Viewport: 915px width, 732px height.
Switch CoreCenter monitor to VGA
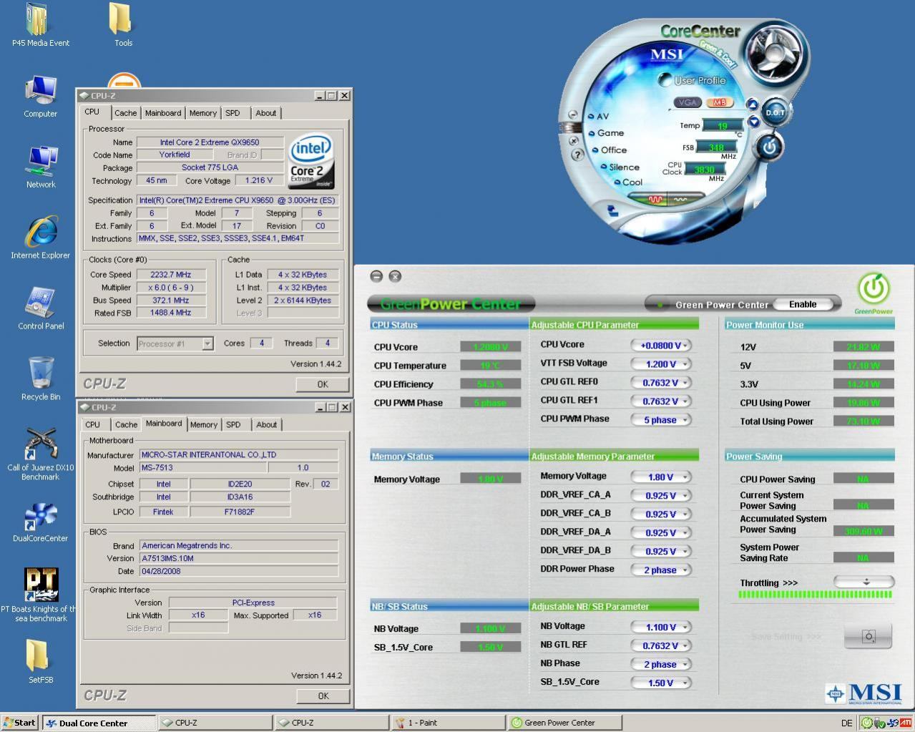[688, 102]
